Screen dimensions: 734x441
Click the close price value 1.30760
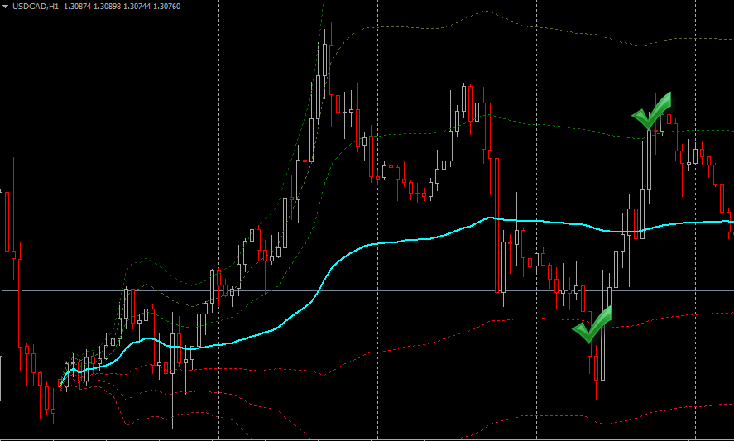point(166,7)
